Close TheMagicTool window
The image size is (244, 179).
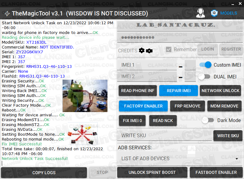tap(240, 4)
